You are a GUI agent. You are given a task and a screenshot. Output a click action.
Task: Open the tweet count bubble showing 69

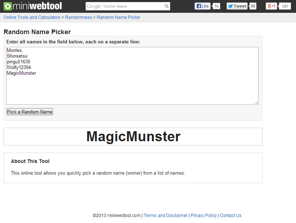click(x=253, y=6)
